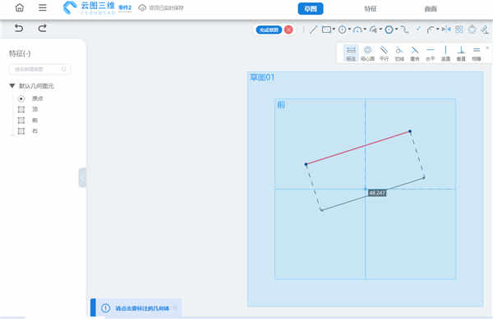Click the CloudCAD logo
This screenshot has height=319, width=493.
(x=89, y=7)
